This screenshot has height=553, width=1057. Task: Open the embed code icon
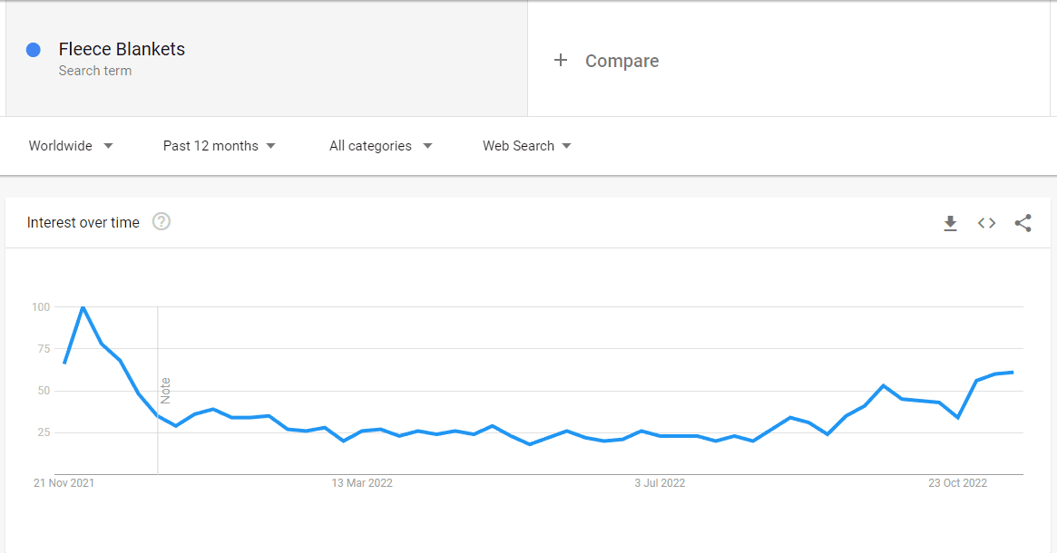point(986,223)
